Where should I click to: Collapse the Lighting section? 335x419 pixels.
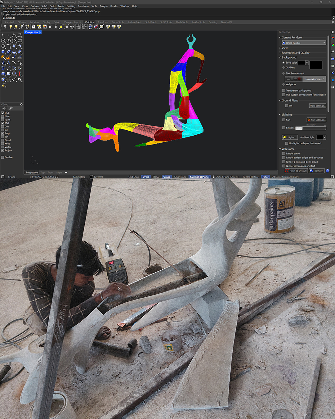click(x=280, y=115)
